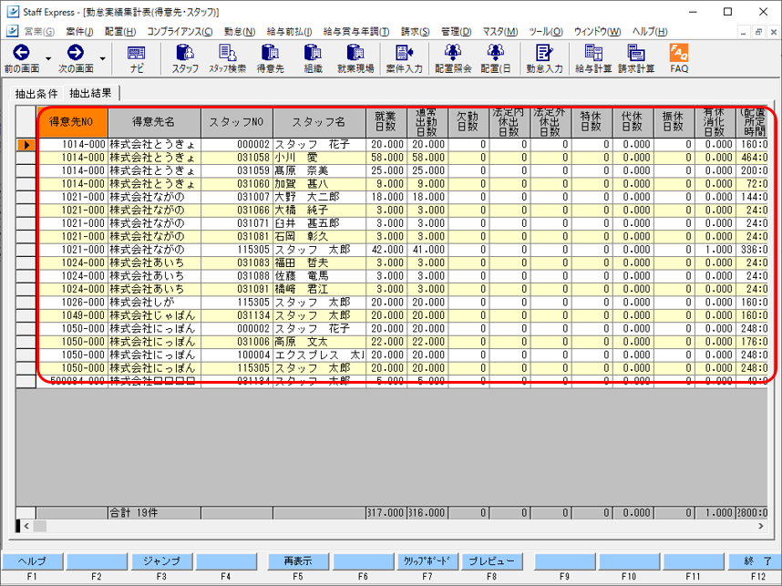Click the ジャンプ F3 button

click(161, 561)
